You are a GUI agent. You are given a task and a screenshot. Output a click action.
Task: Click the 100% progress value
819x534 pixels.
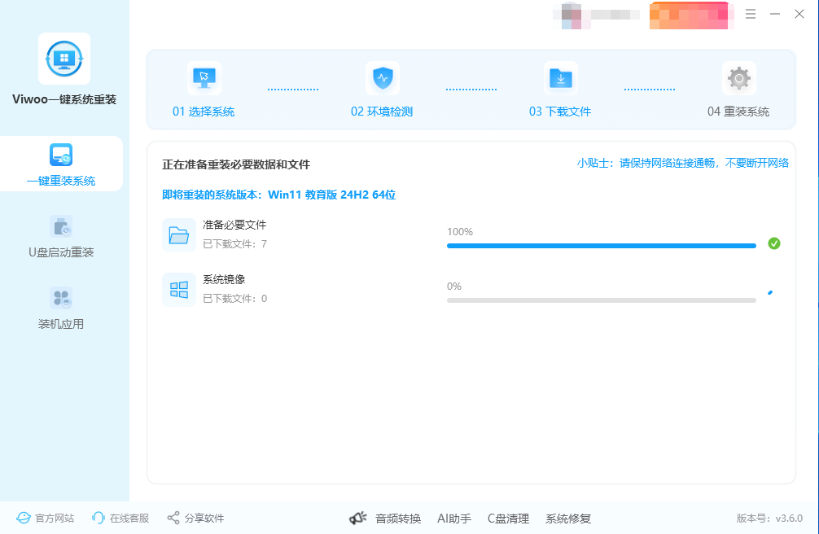click(x=460, y=231)
